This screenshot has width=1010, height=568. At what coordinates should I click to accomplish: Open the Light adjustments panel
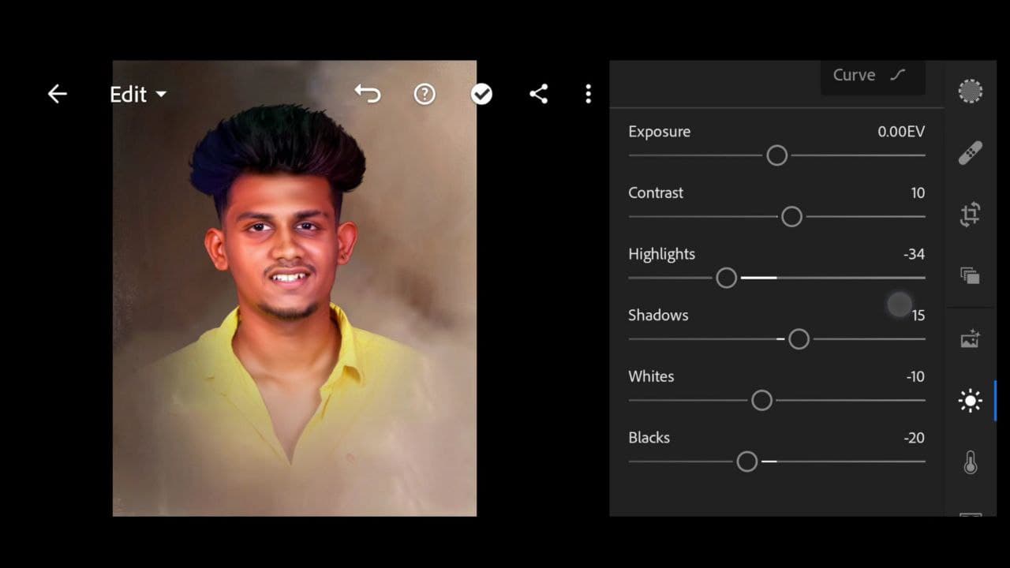click(x=970, y=400)
